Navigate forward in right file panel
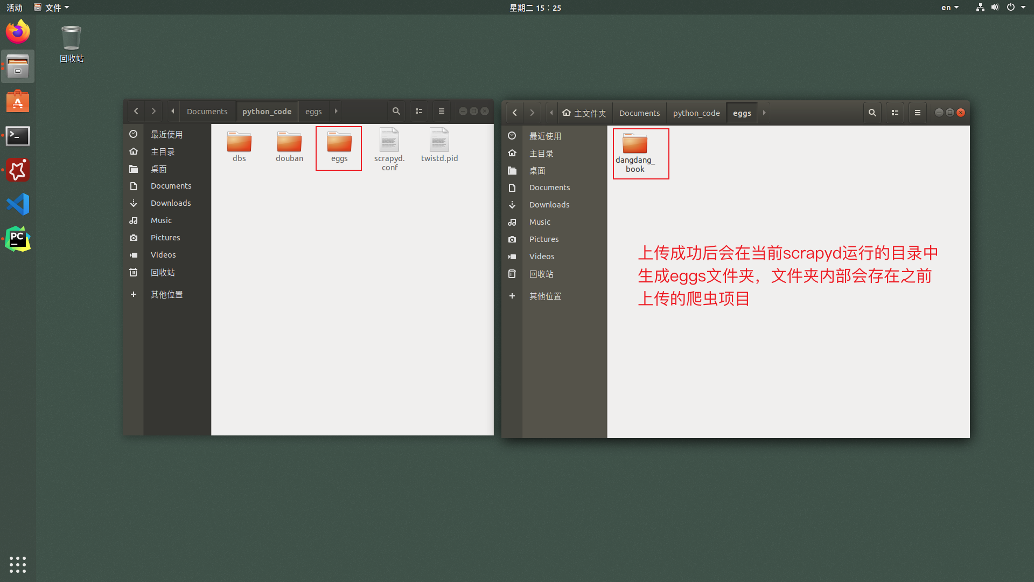This screenshot has height=582, width=1034. [532, 112]
